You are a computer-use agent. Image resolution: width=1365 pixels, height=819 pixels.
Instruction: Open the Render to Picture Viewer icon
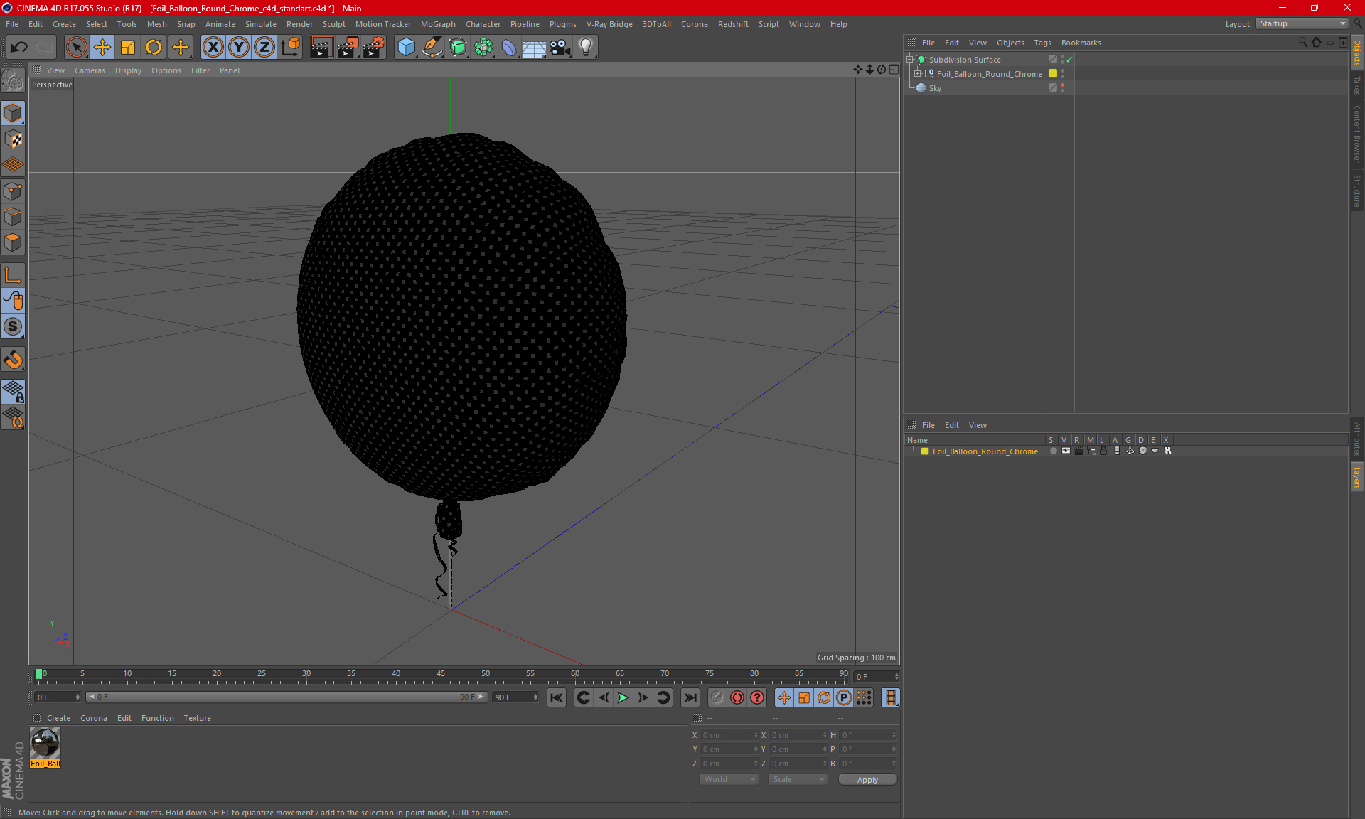348,48
